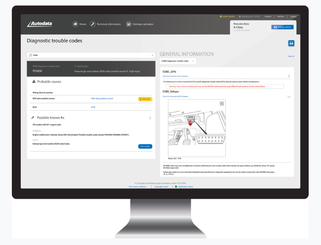Open the Support menu link
Image resolution: width=321 pixels, height=245 pixels.
click(268, 17)
